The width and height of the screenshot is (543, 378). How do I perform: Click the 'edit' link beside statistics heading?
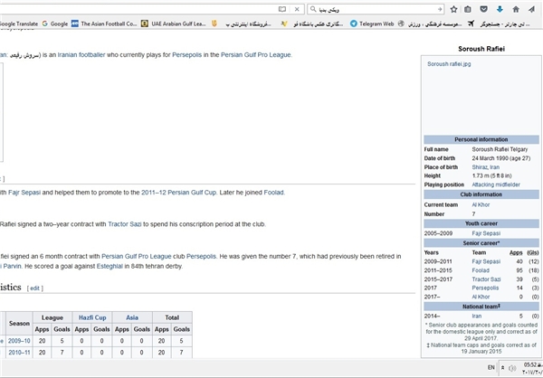point(34,288)
